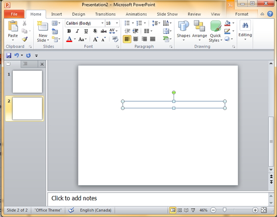Justify the paragraph text
The image size is (277, 217).
tap(152, 39)
